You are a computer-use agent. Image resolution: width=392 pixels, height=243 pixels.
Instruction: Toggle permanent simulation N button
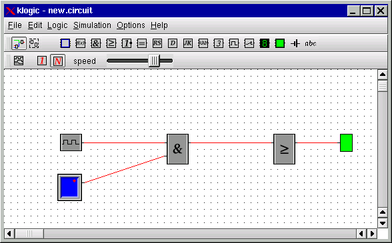coord(58,61)
